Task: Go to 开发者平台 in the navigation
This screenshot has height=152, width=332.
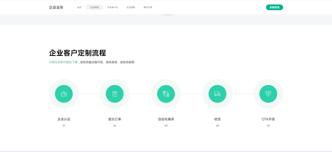Action: point(112,7)
